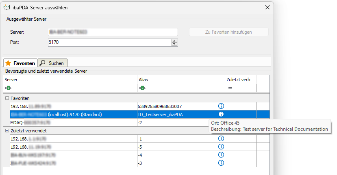Screen dimensions: 337x175
Task: Collapse the Favoriten group
Action: (x=7, y=98)
